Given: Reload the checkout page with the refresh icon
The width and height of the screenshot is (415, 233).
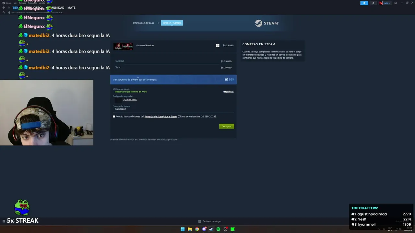Looking at the screenshot, I should [4, 12].
